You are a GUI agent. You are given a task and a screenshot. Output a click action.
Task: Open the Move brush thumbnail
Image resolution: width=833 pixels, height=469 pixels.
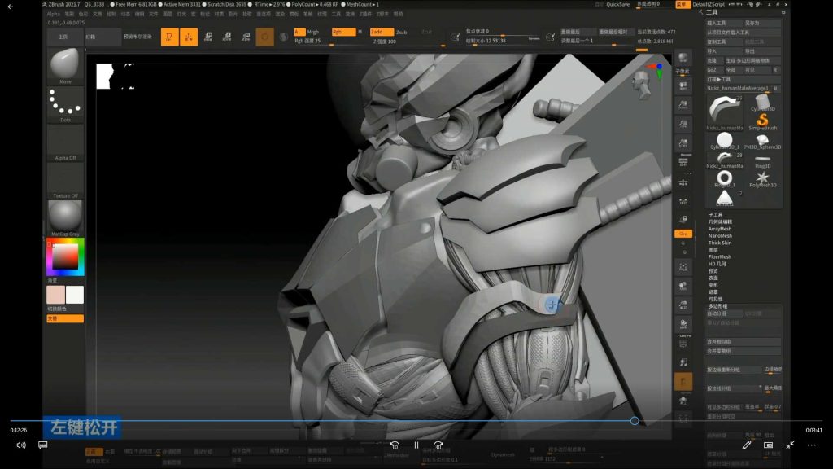[x=65, y=65]
